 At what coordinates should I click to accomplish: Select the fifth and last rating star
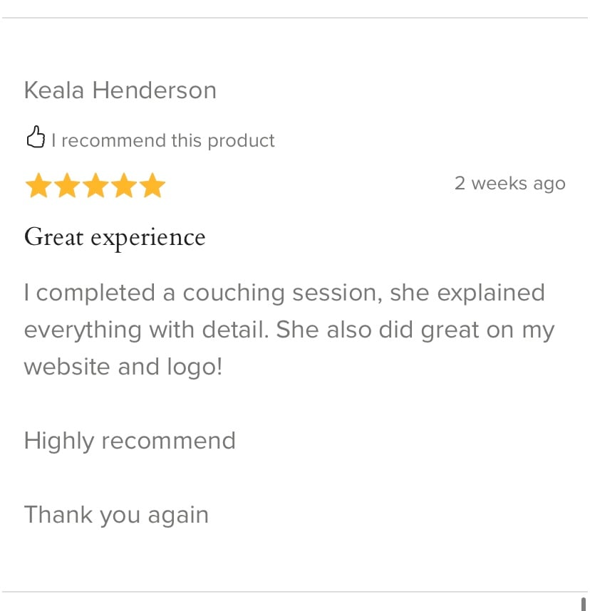[152, 187]
